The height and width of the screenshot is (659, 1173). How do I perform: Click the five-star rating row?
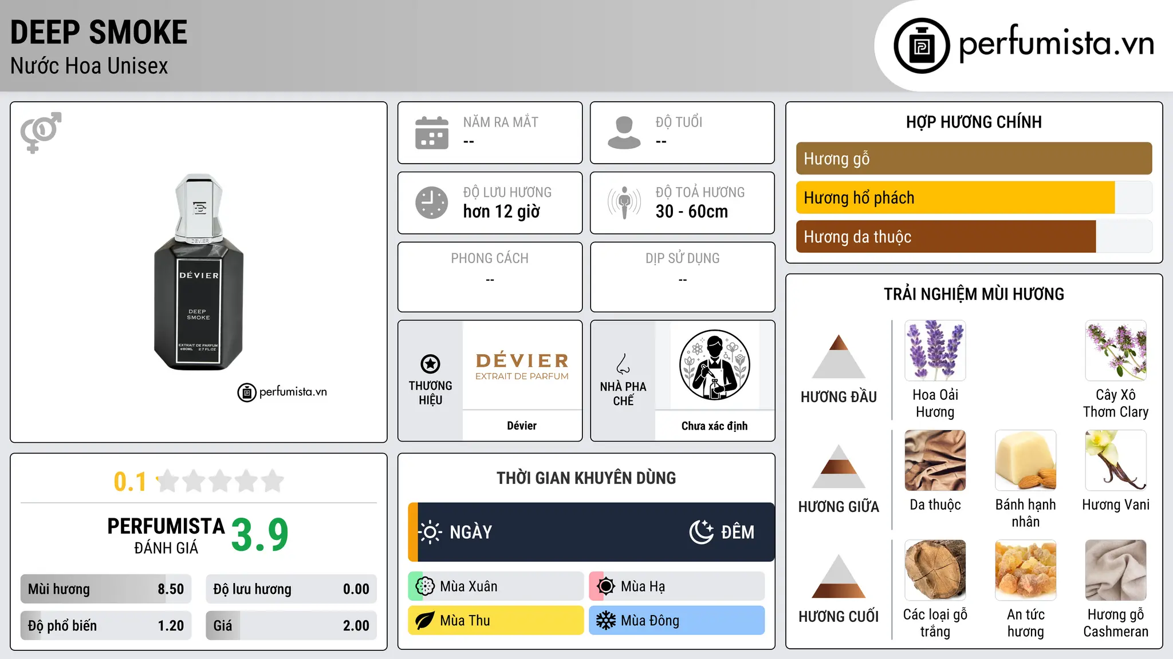(221, 481)
